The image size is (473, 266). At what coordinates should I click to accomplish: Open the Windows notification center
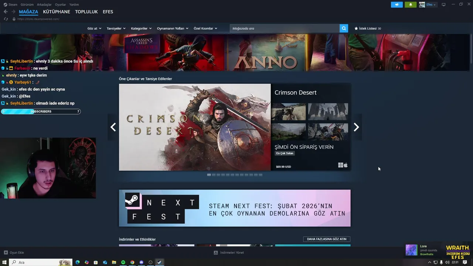pyautogui.click(x=465, y=262)
